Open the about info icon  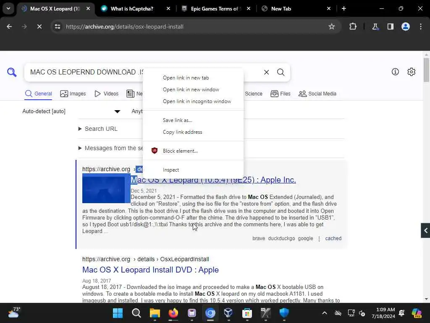coord(395,71)
